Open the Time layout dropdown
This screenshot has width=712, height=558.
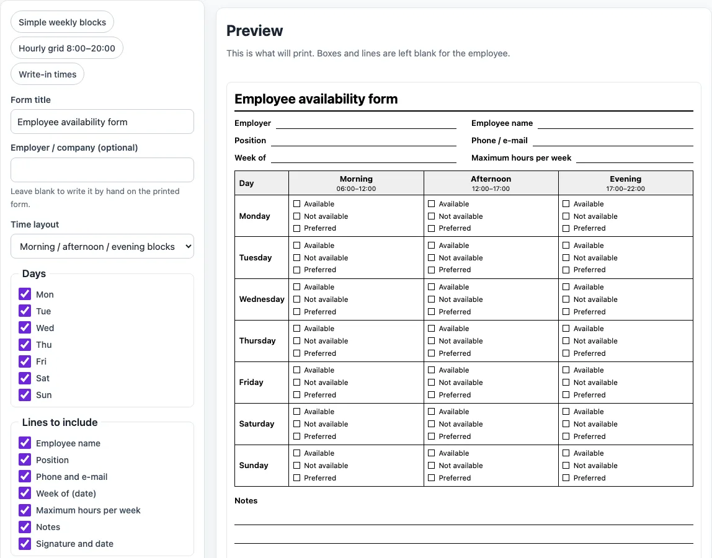102,247
